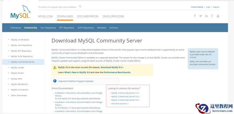234x114 pixels.
Task: Select SUSE Repository in blue menu bar
Action: 86,28
